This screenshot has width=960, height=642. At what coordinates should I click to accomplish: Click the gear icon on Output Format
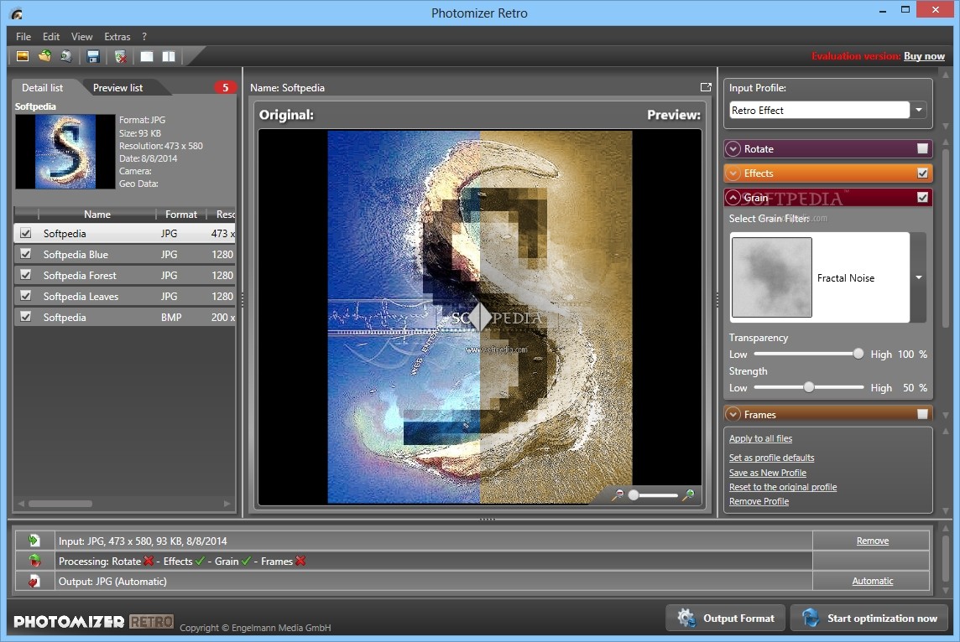coord(686,619)
